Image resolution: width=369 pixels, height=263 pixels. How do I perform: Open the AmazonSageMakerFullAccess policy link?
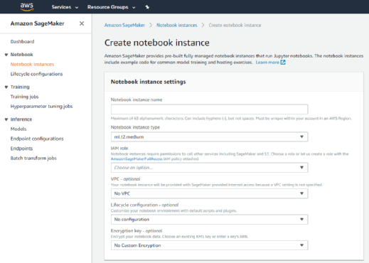pyautogui.click(x=137, y=159)
